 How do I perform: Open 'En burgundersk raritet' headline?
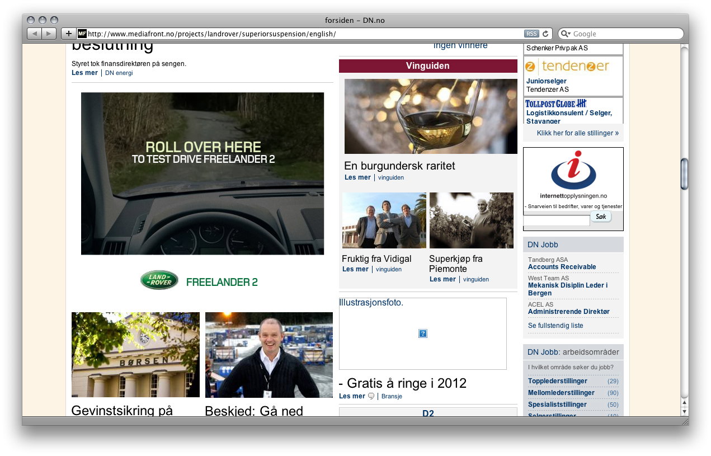pyautogui.click(x=400, y=166)
